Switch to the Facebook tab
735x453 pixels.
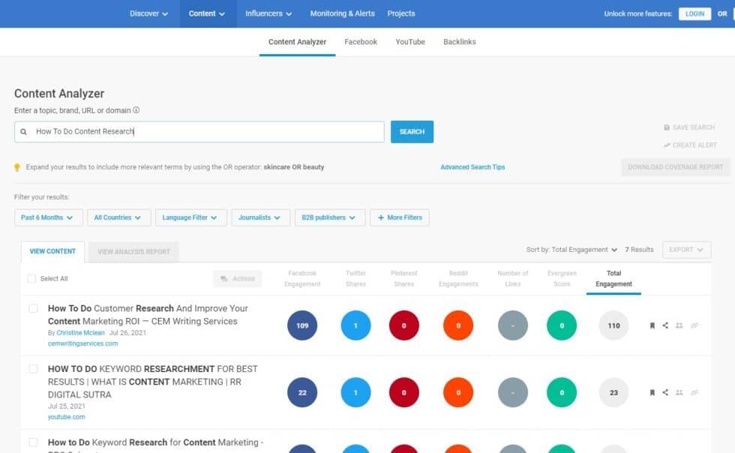361,42
